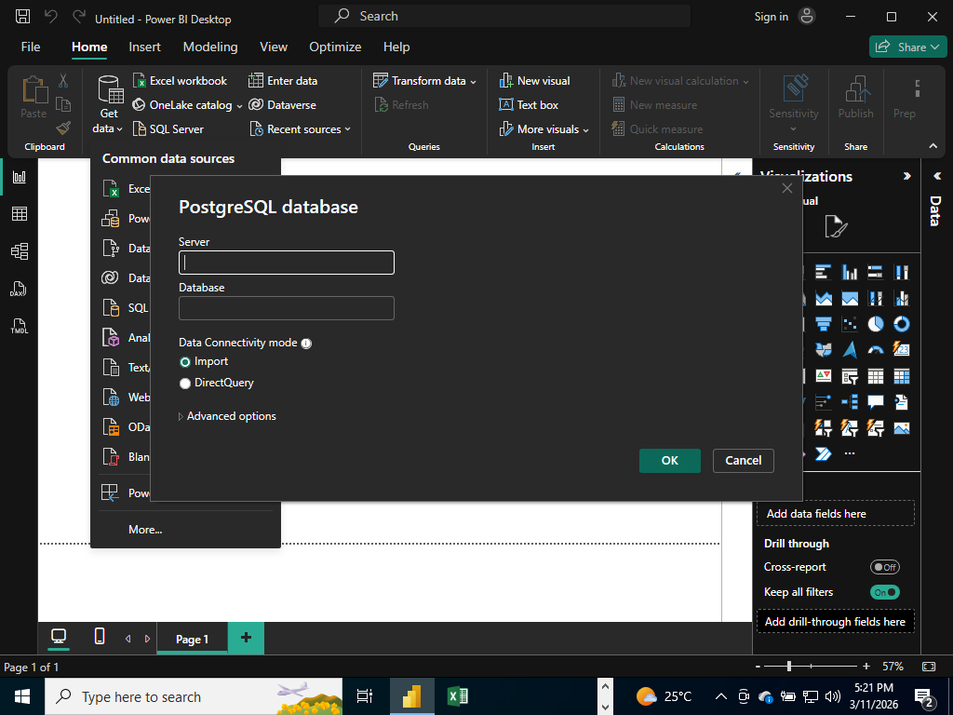The width and height of the screenshot is (953, 715).
Task: Click the Data Connectivity mode info icon
Action: (306, 344)
